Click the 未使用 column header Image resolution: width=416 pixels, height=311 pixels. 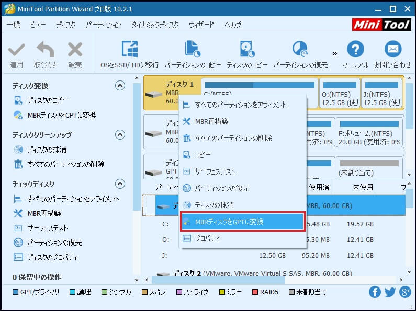point(353,187)
